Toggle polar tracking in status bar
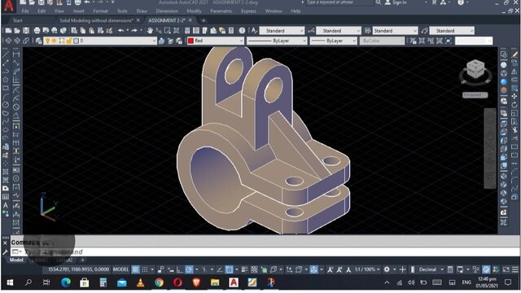 click(189, 269)
